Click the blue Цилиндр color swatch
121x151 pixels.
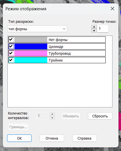coord(31,46)
